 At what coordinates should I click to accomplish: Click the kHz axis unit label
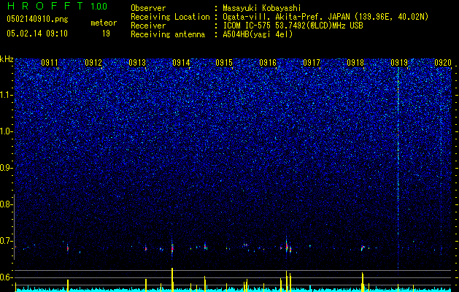(x=7, y=59)
